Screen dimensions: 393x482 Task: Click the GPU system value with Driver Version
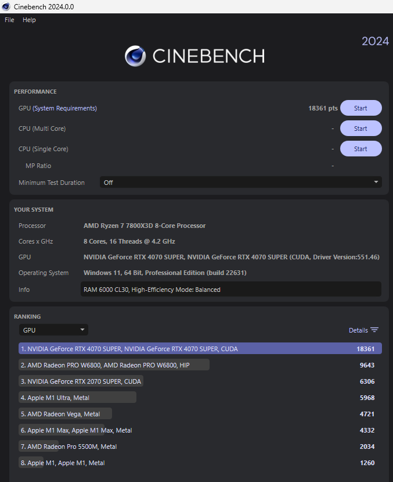coord(231,257)
